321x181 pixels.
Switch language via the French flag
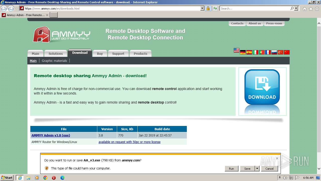268,52
